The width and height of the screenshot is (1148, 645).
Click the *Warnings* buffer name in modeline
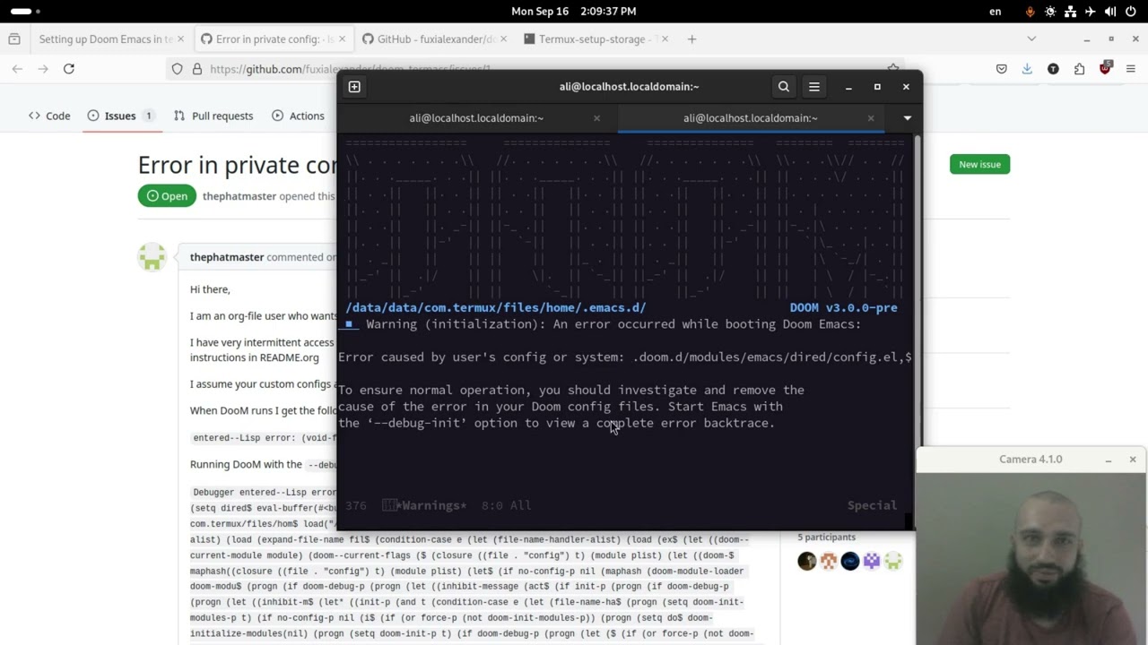(431, 505)
